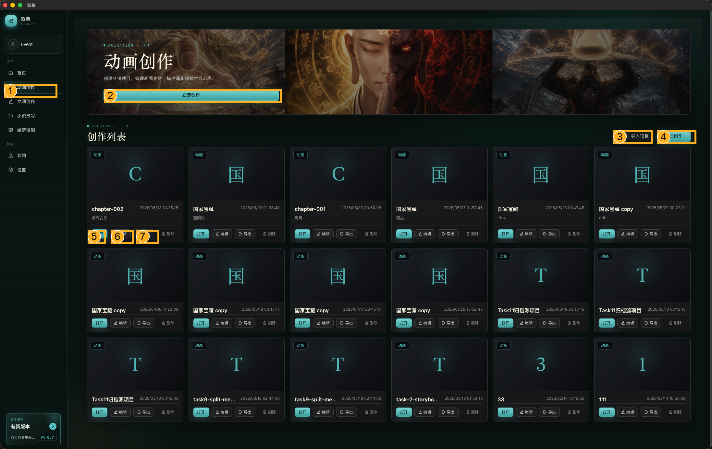Open the chapter-001 project
Screen dimensions: 712x449
point(302,234)
